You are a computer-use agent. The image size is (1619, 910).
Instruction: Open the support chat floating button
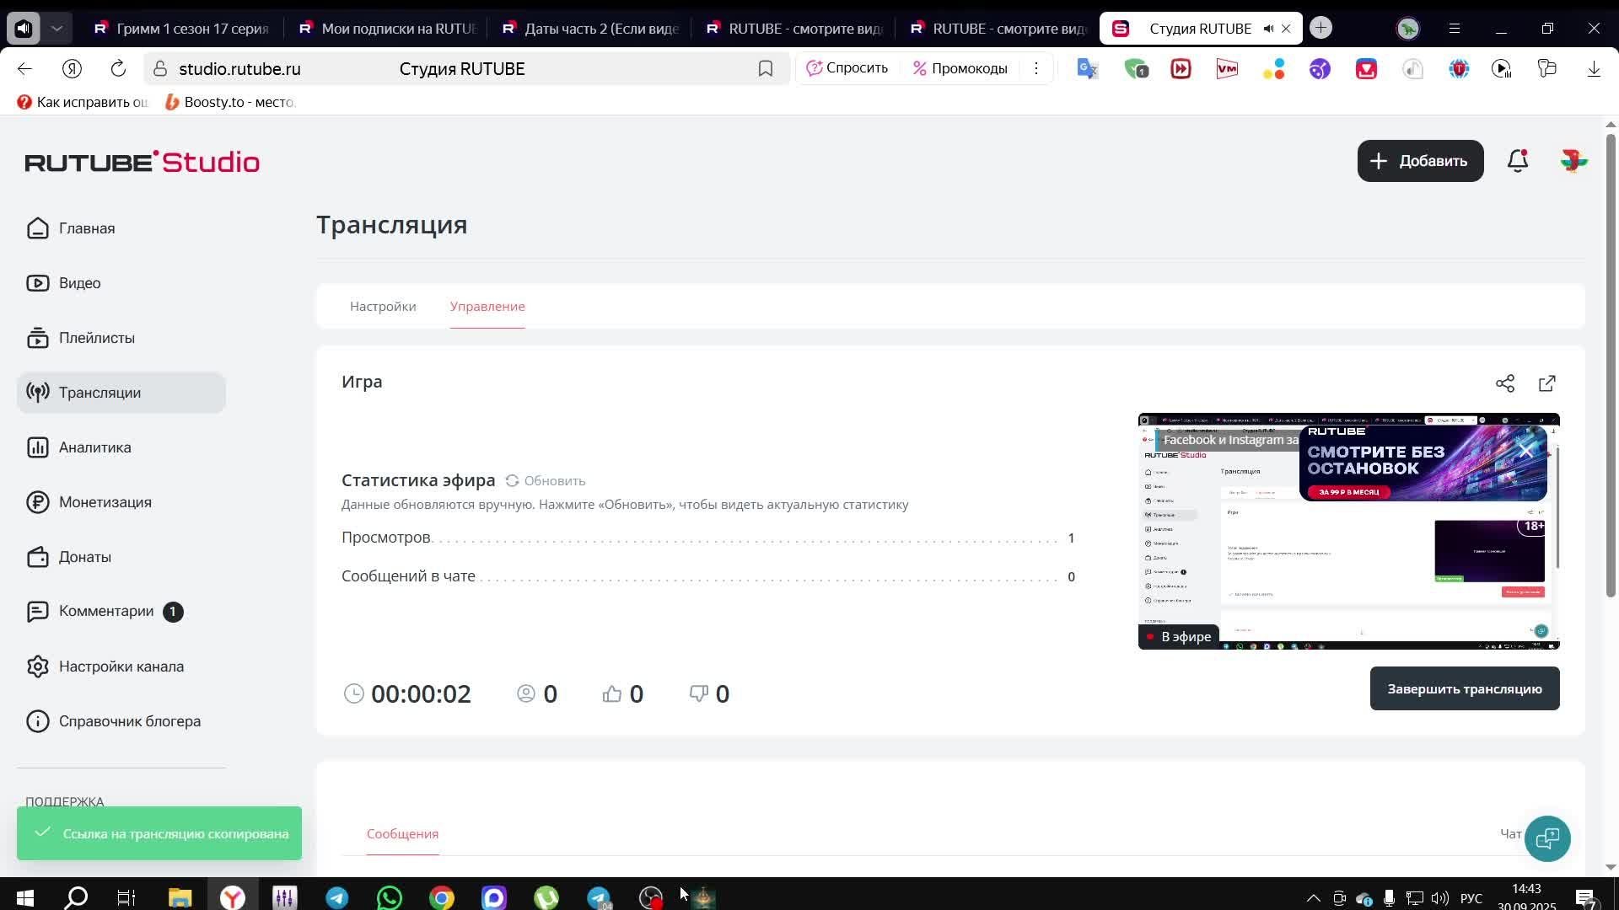click(1547, 838)
